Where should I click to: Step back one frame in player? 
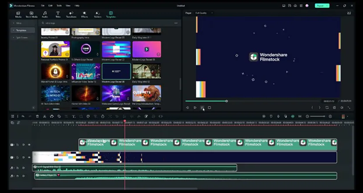pyautogui.click(x=187, y=108)
